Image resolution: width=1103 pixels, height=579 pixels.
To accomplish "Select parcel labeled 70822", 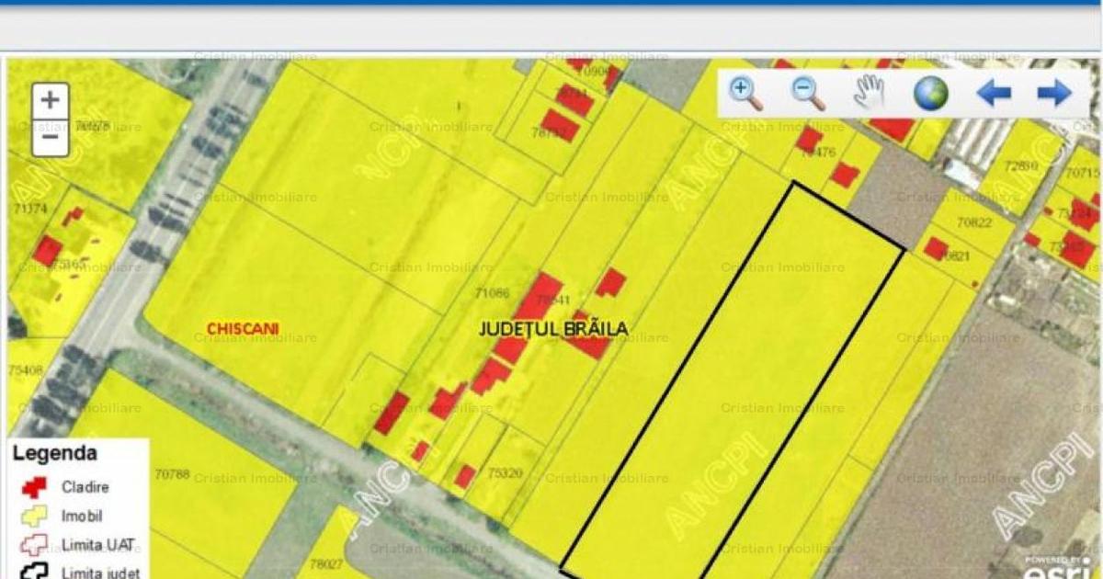I will point(973,222).
